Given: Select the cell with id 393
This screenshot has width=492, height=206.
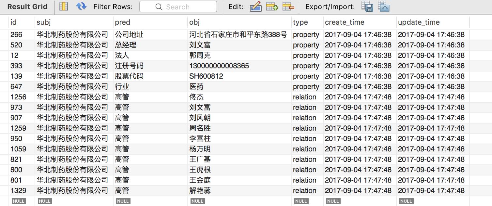Looking at the screenshot, I should 22,66.
